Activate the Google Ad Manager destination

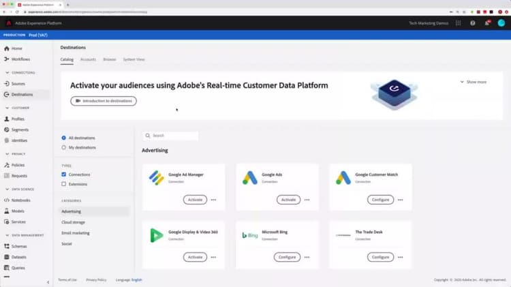[x=195, y=200]
